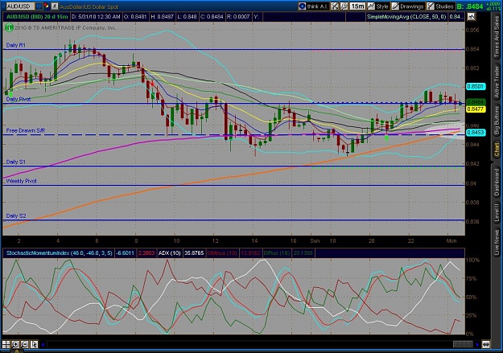Click the Sun label on time axis

tap(315, 240)
